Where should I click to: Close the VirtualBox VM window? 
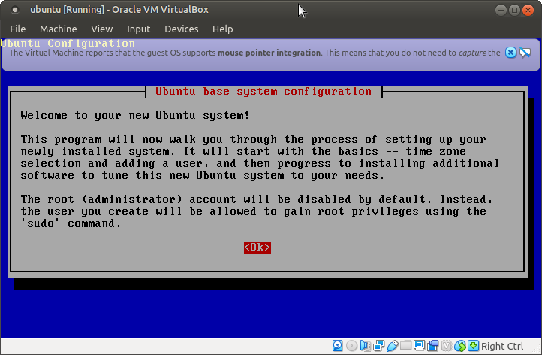coord(528,10)
